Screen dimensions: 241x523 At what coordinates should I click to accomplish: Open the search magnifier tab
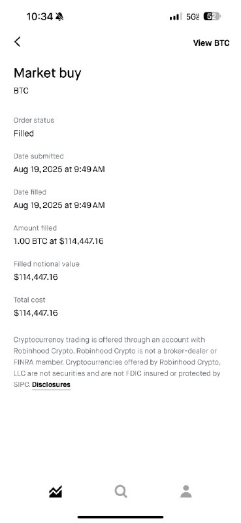pos(121,492)
